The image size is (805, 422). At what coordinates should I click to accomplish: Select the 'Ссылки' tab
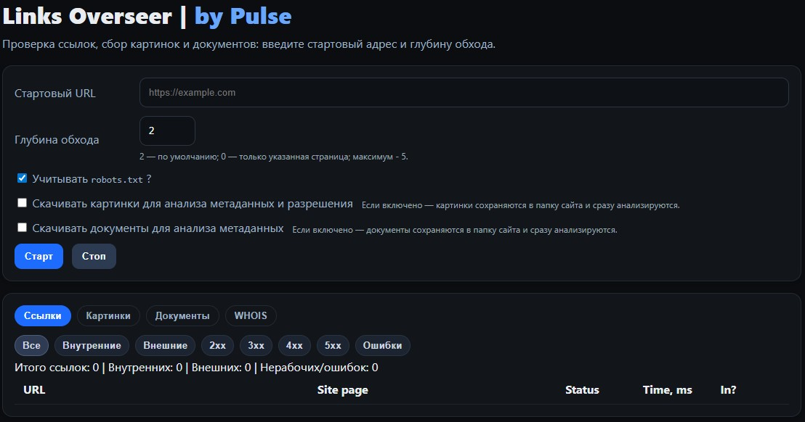(42, 315)
